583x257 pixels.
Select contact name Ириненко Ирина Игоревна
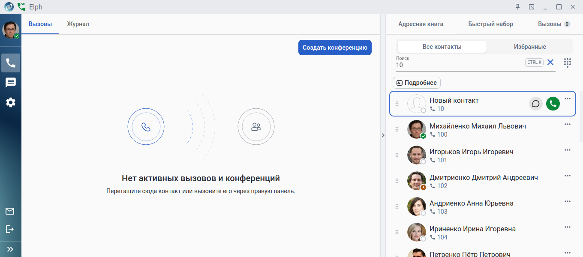pos(472,229)
